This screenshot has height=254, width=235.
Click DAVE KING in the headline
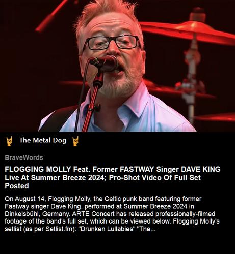click(200, 169)
